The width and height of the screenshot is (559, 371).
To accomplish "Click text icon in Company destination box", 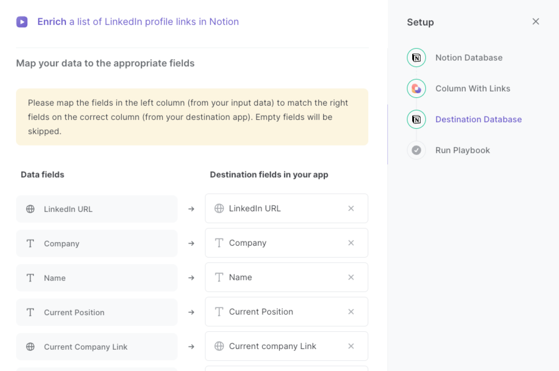I will click(x=219, y=243).
